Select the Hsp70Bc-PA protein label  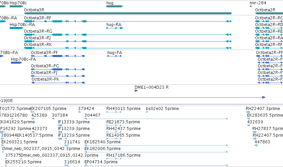[24, 59]
